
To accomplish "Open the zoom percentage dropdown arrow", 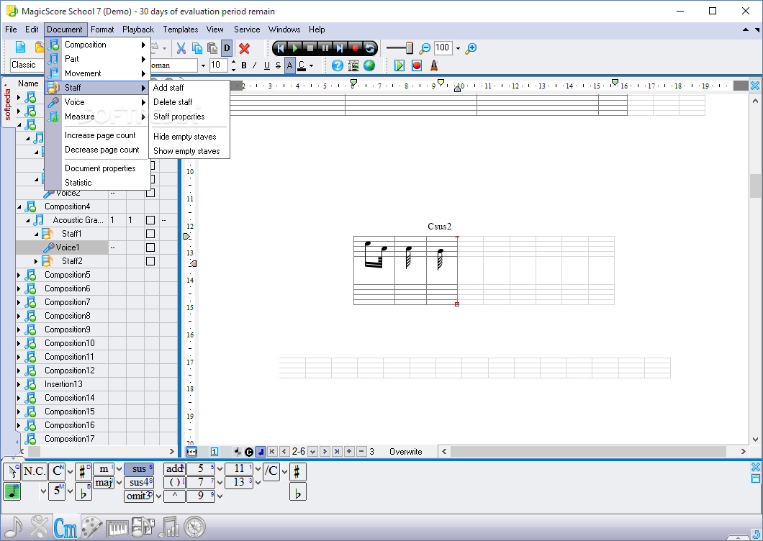I will pyautogui.click(x=458, y=48).
